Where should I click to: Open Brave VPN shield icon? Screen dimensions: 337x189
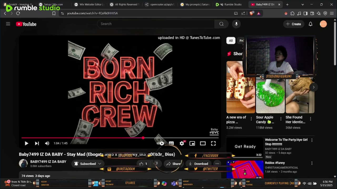(325, 13)
